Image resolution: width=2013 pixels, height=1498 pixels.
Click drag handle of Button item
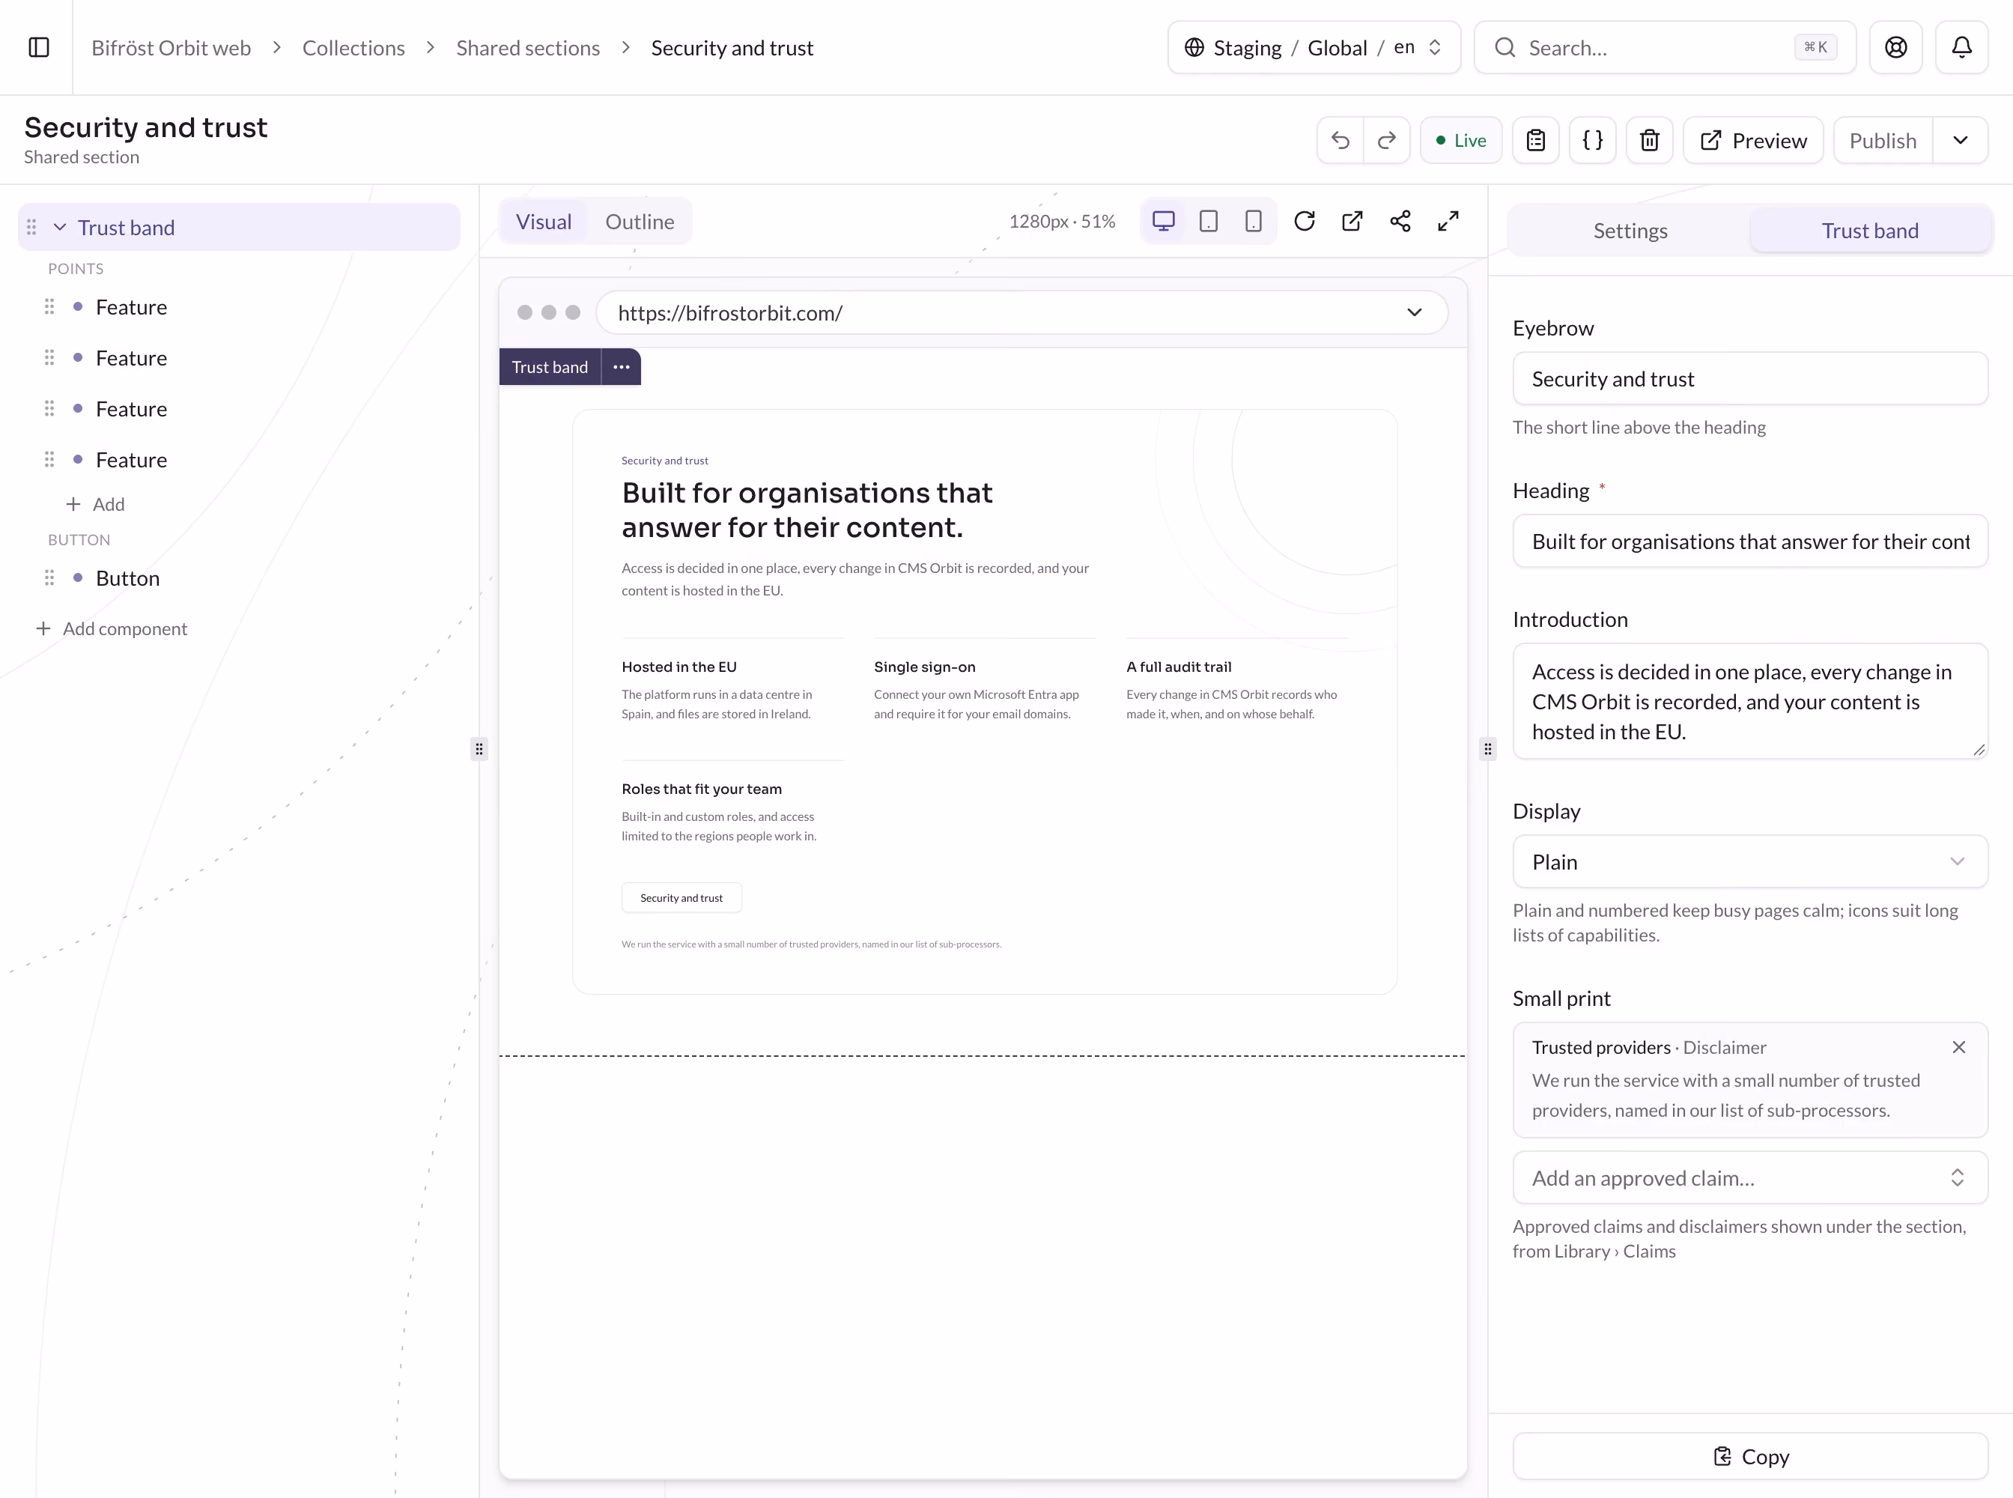coord(49,577)
